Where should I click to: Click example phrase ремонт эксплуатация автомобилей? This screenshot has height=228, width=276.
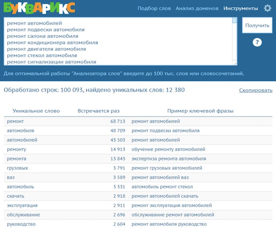pos(172,205)
